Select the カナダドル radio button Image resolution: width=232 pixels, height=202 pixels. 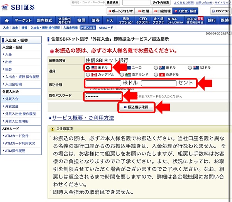(x=88, y=75)
